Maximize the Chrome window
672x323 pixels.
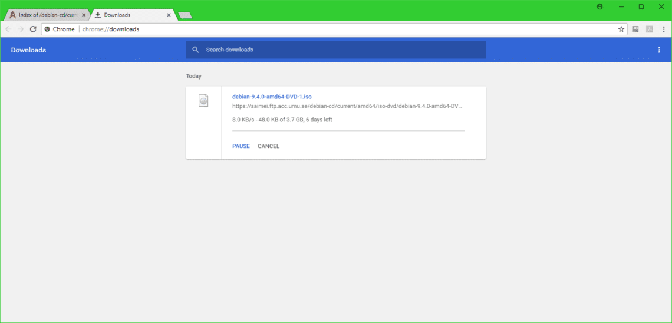(641, 6)
